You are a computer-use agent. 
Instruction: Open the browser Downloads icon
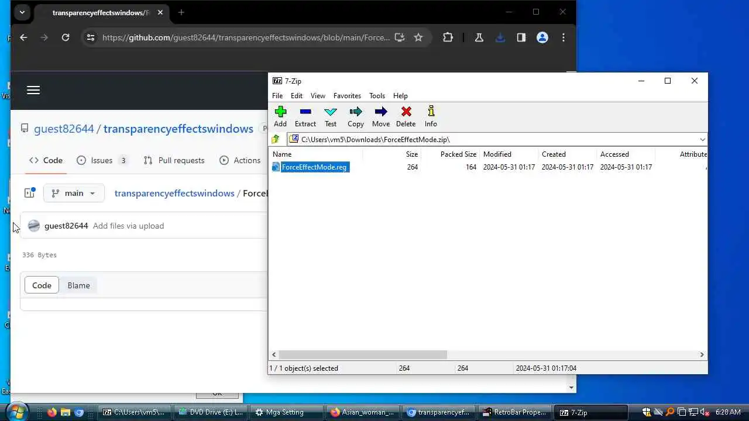coord(500,37)
